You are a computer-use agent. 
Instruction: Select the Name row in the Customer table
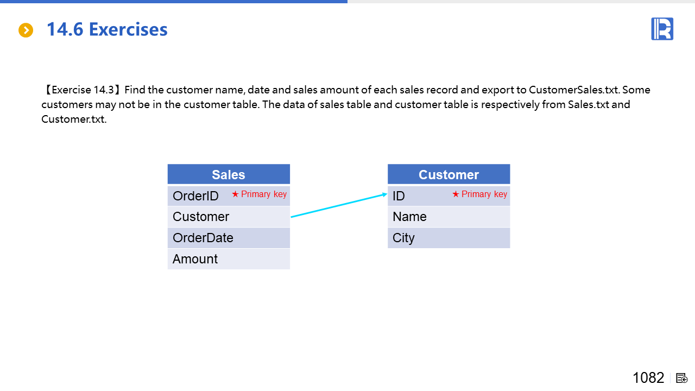448,217
